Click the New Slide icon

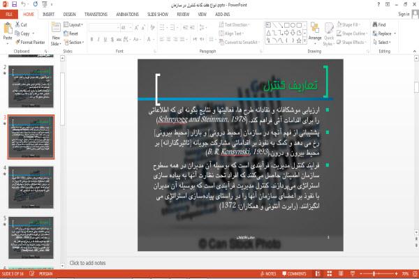56,28
